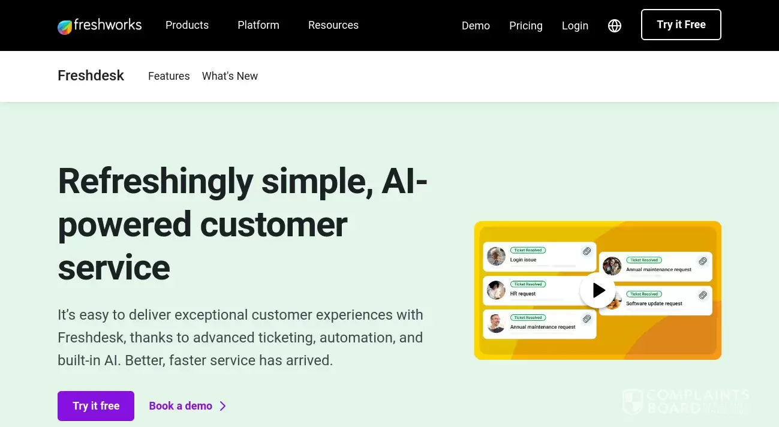779x427 pixels.
Task: Click the avatar on Login issue ticket
Action: pyautogui.click(x=496, y=256)
